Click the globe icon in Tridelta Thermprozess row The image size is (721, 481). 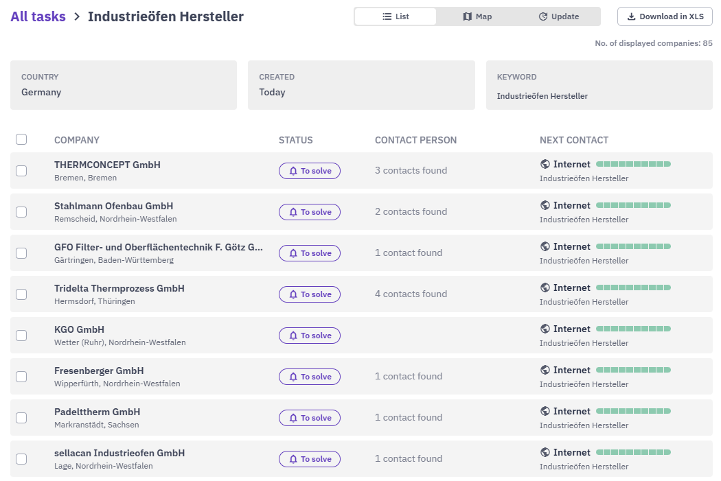pos(545,288)
